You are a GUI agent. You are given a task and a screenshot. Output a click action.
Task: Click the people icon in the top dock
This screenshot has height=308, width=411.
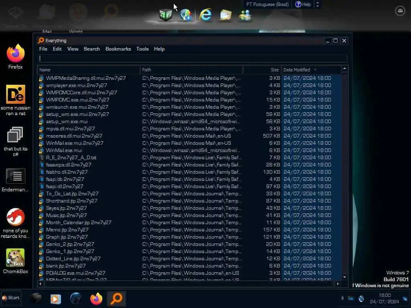tap(245, 15)
